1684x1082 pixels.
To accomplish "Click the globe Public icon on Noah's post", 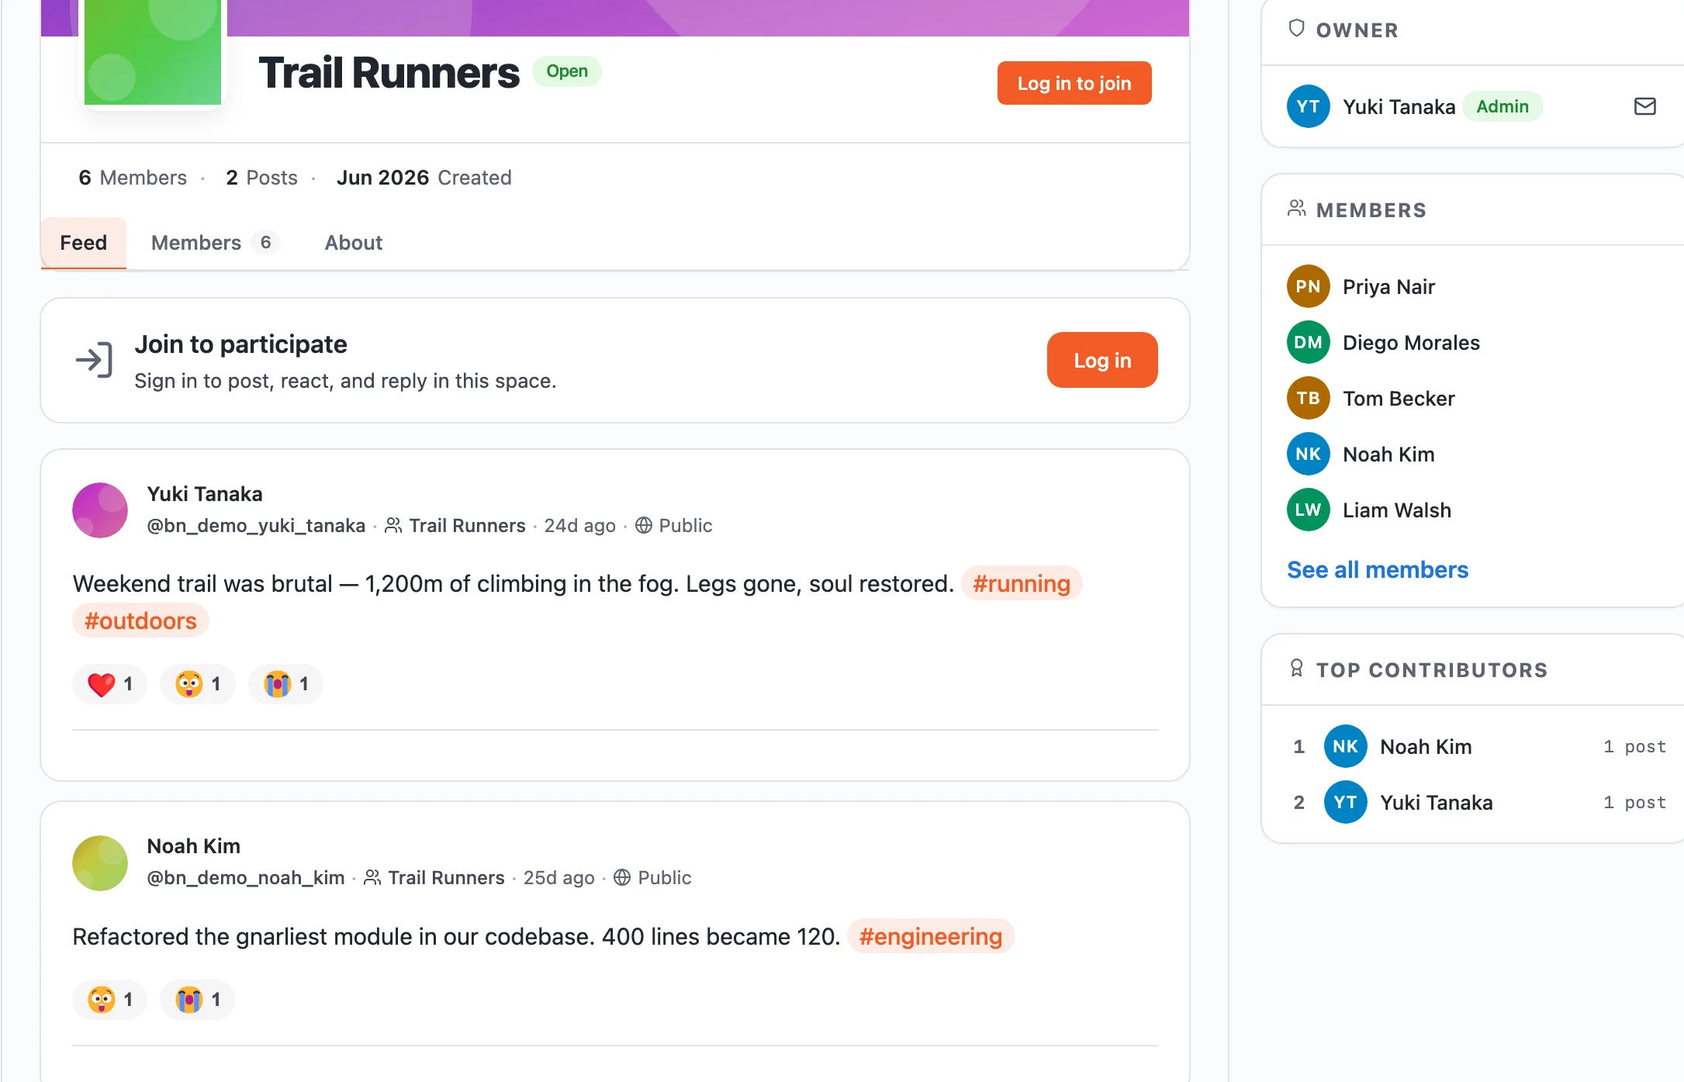I will pos(622,877).
